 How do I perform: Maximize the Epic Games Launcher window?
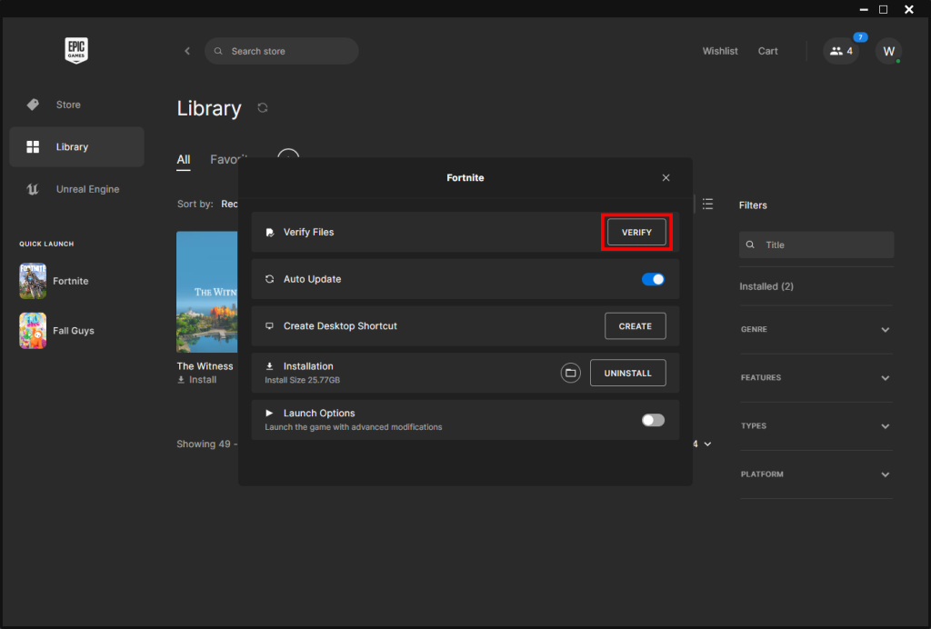(883, 9)
